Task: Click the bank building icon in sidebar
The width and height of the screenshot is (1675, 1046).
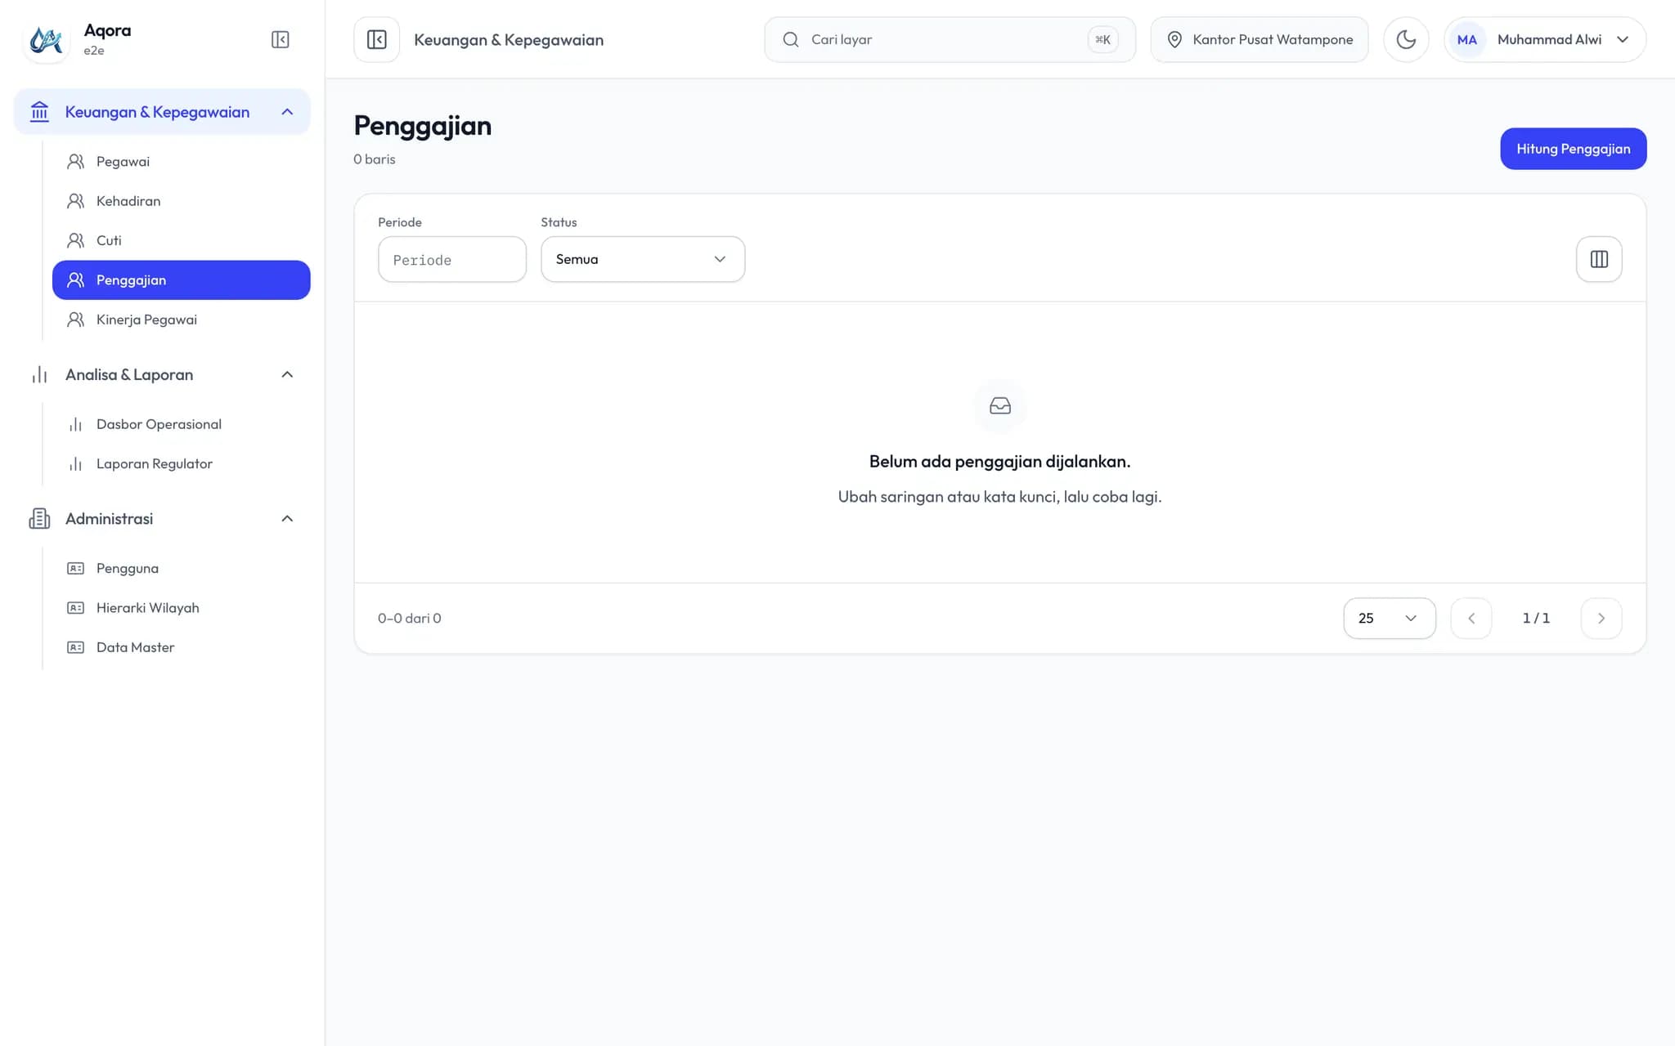Action: [39, 111]
